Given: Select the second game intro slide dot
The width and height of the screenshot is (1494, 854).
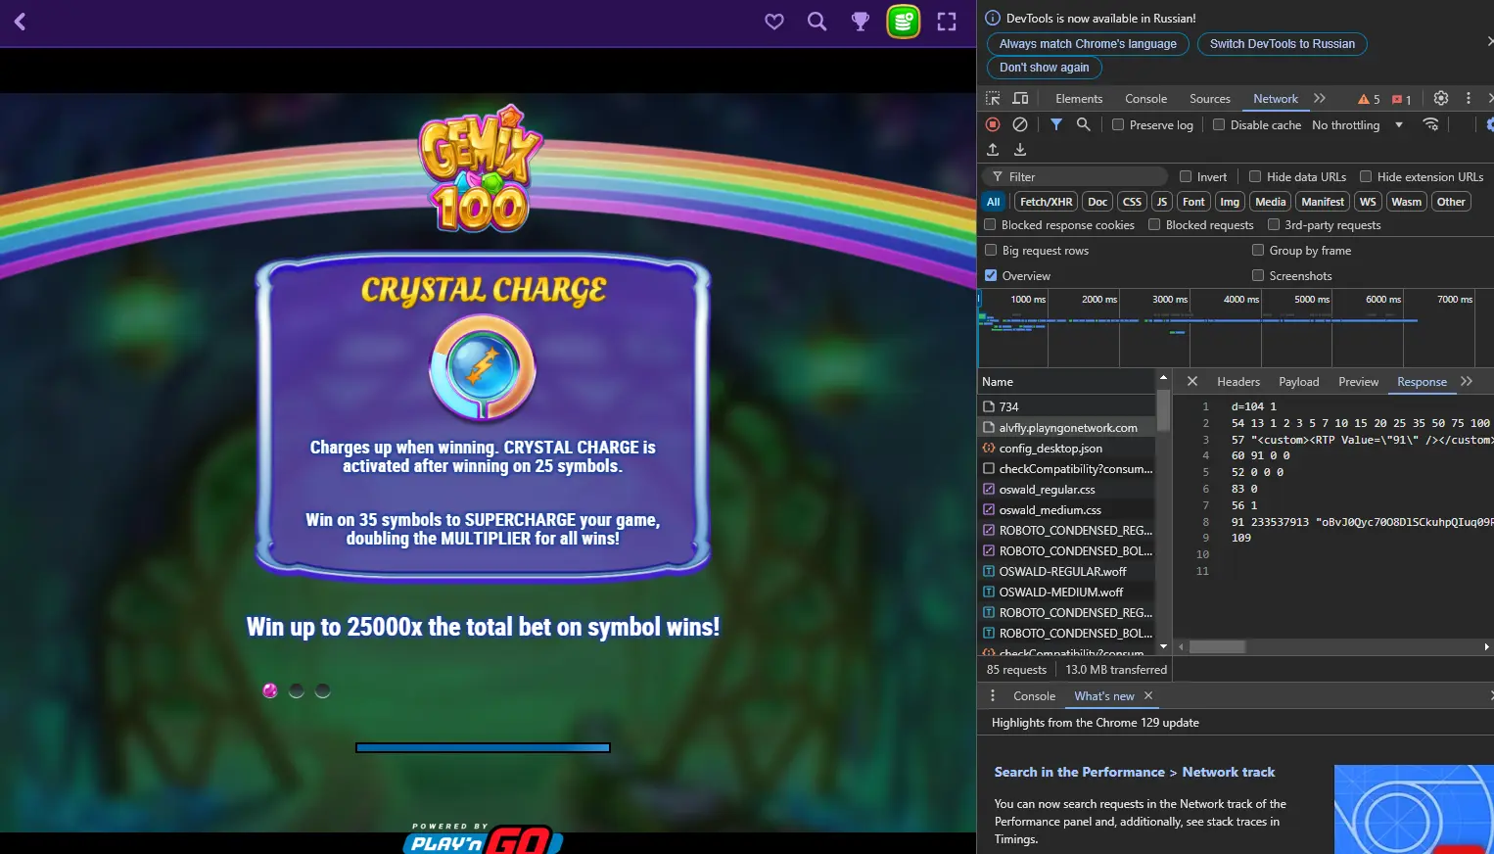Looking at the screenshot, I should (297, 690).
